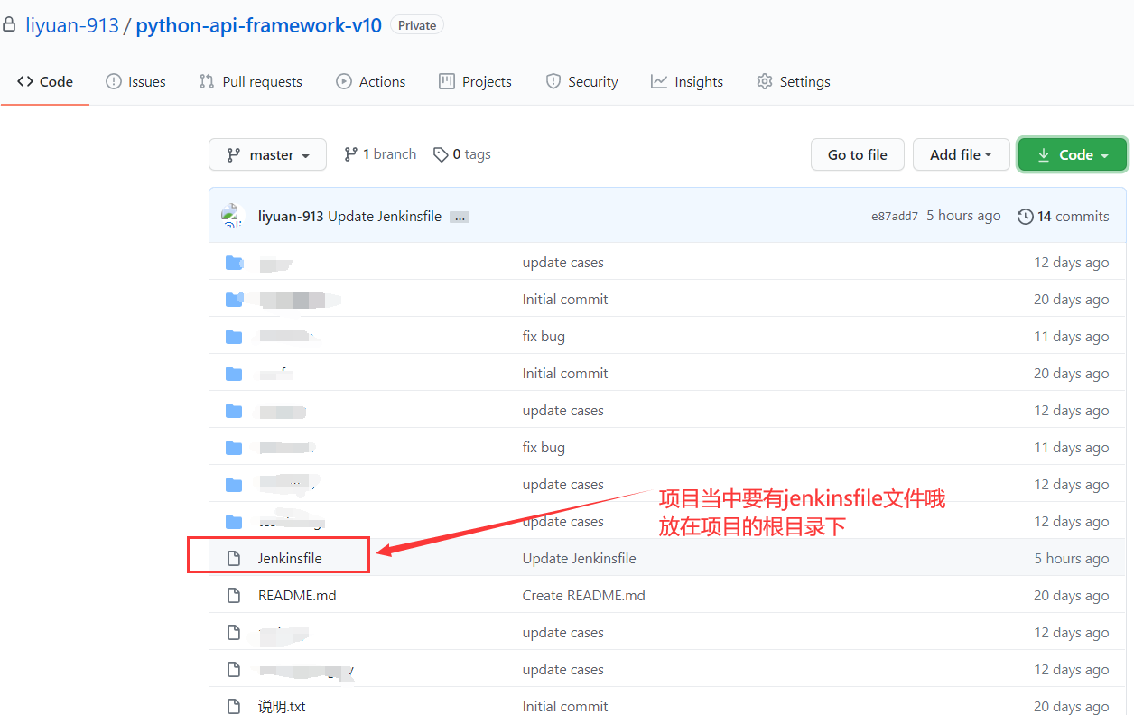Screen dimensions: 1134x715
Task: Open commit hash e87add7
Action: [894, 216]
